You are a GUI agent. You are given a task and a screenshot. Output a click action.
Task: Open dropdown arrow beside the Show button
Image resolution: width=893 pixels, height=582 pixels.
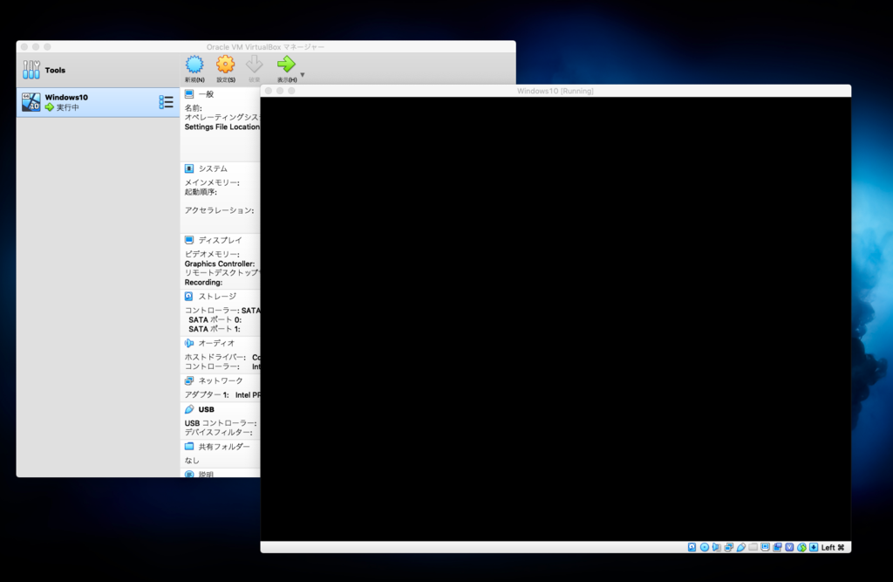pos(303,75)
